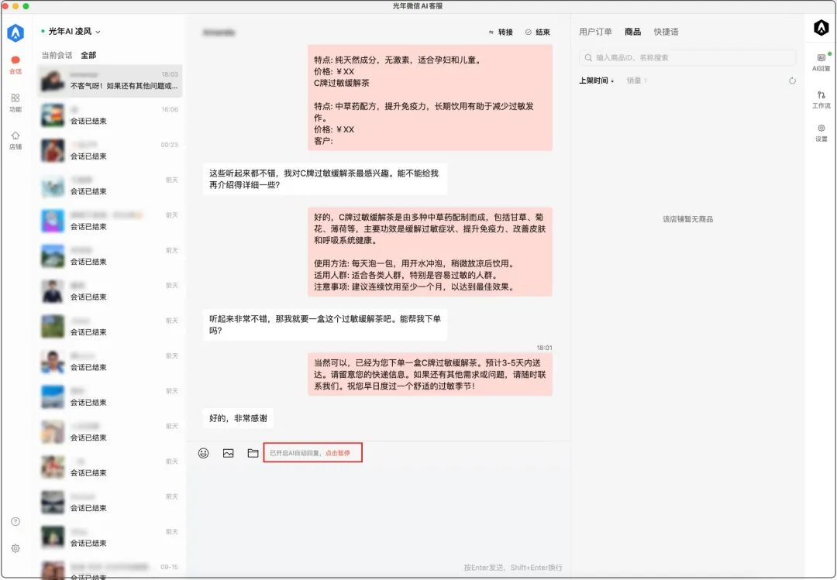Click the 转接 transfer button

501,32
